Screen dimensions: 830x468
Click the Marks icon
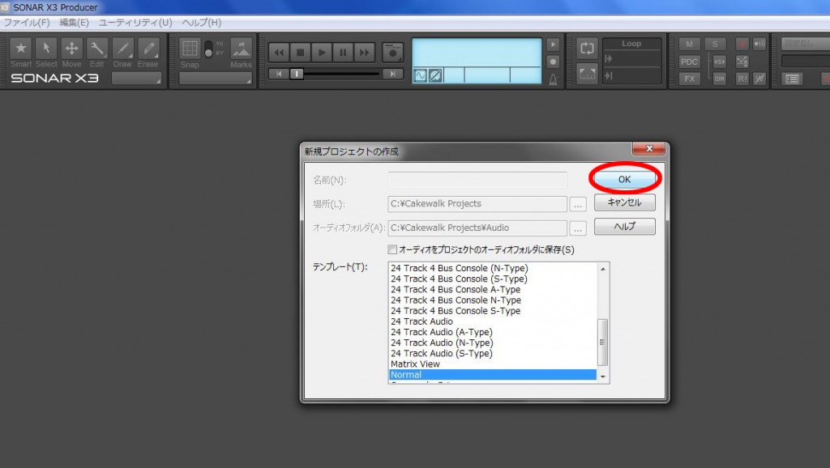tap(242, 49)
